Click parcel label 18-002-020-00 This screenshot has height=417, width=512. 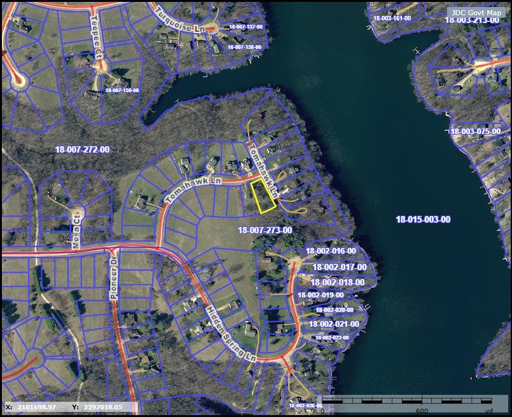335,310
